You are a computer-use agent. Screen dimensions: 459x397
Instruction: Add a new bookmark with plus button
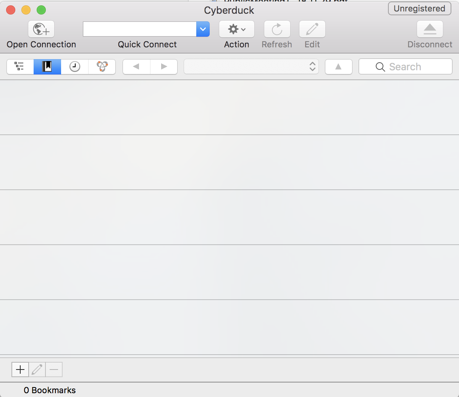(20, 370)
